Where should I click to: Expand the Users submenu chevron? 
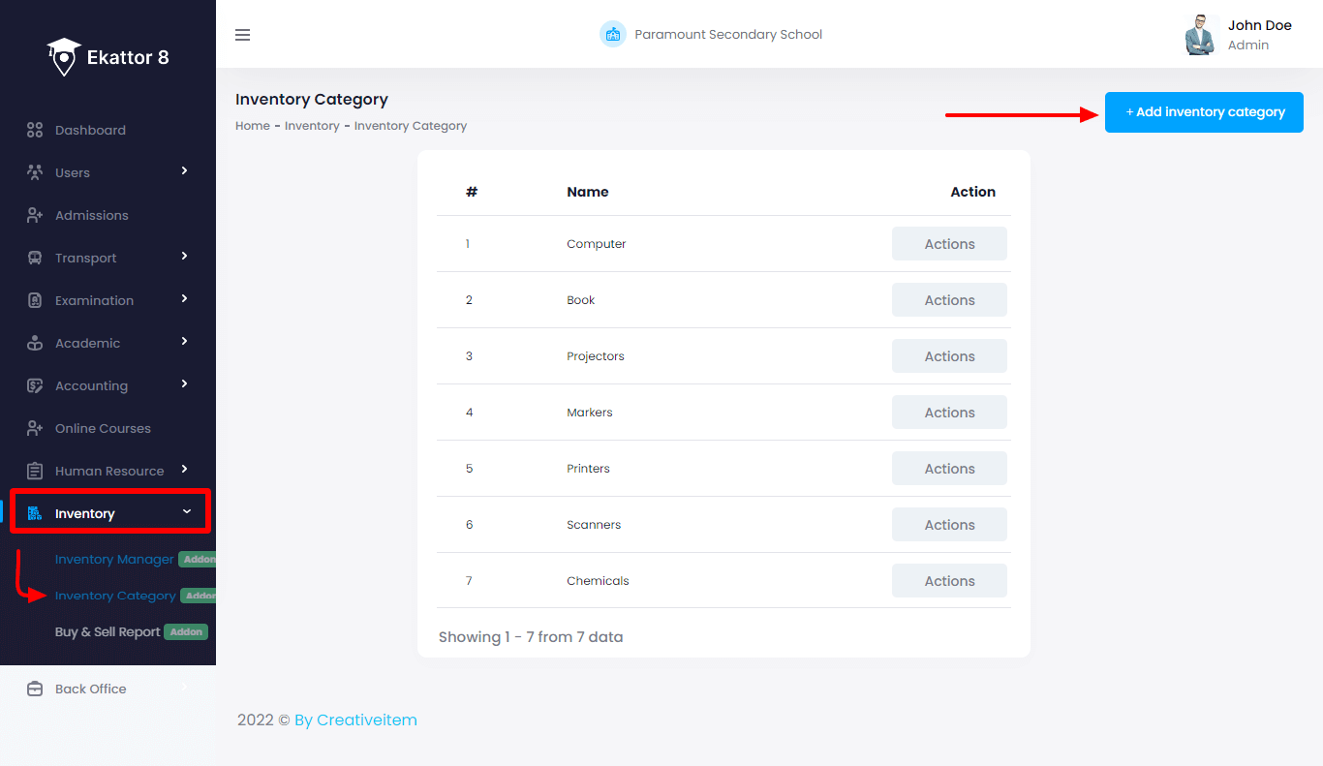[184, 171]
